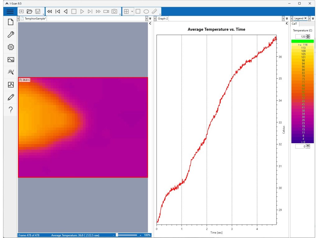Jump to the first frame
This screenshot has height=238, width=318.
pos(57,11)
